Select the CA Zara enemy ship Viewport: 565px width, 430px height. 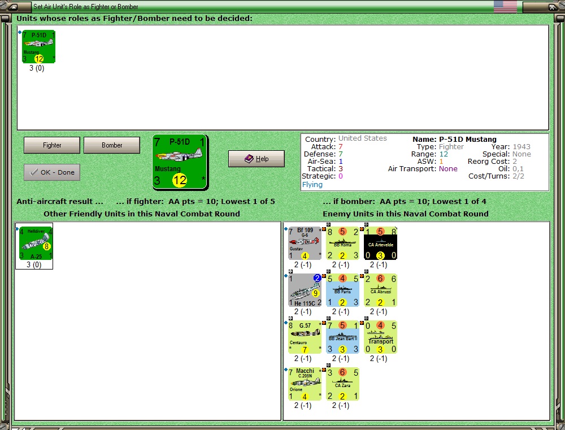point(343,384)
